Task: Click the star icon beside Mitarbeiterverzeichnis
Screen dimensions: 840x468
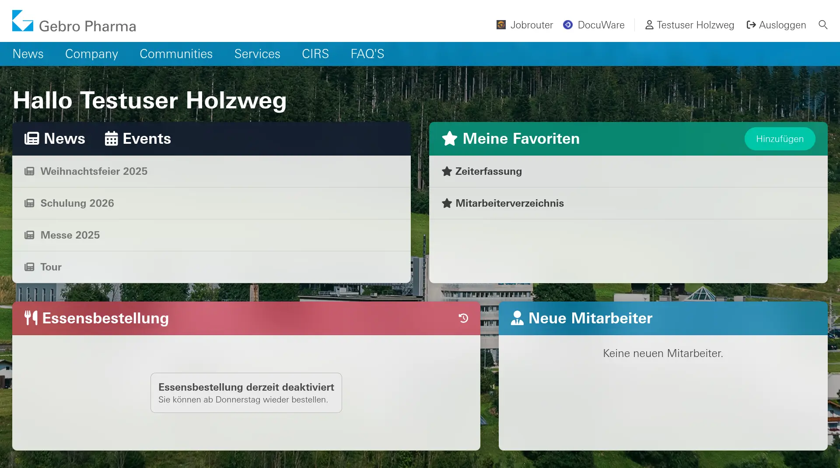Action: [x=447, y=203]
